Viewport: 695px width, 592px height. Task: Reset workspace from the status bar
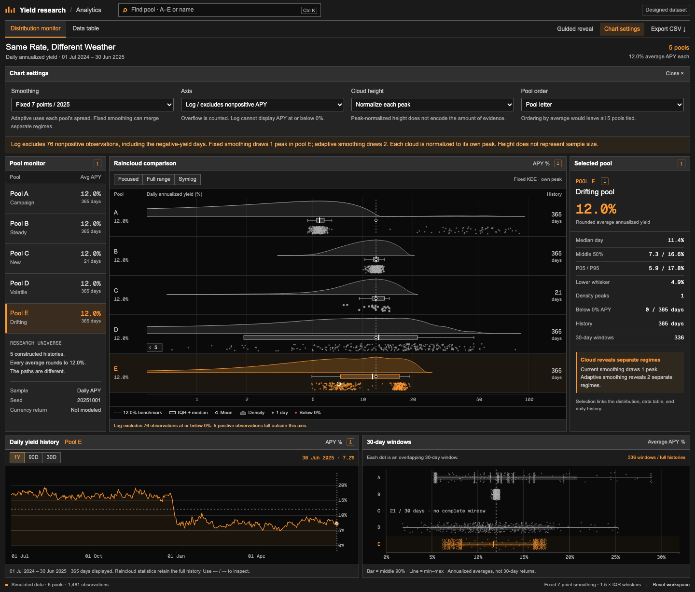(671, 585)
